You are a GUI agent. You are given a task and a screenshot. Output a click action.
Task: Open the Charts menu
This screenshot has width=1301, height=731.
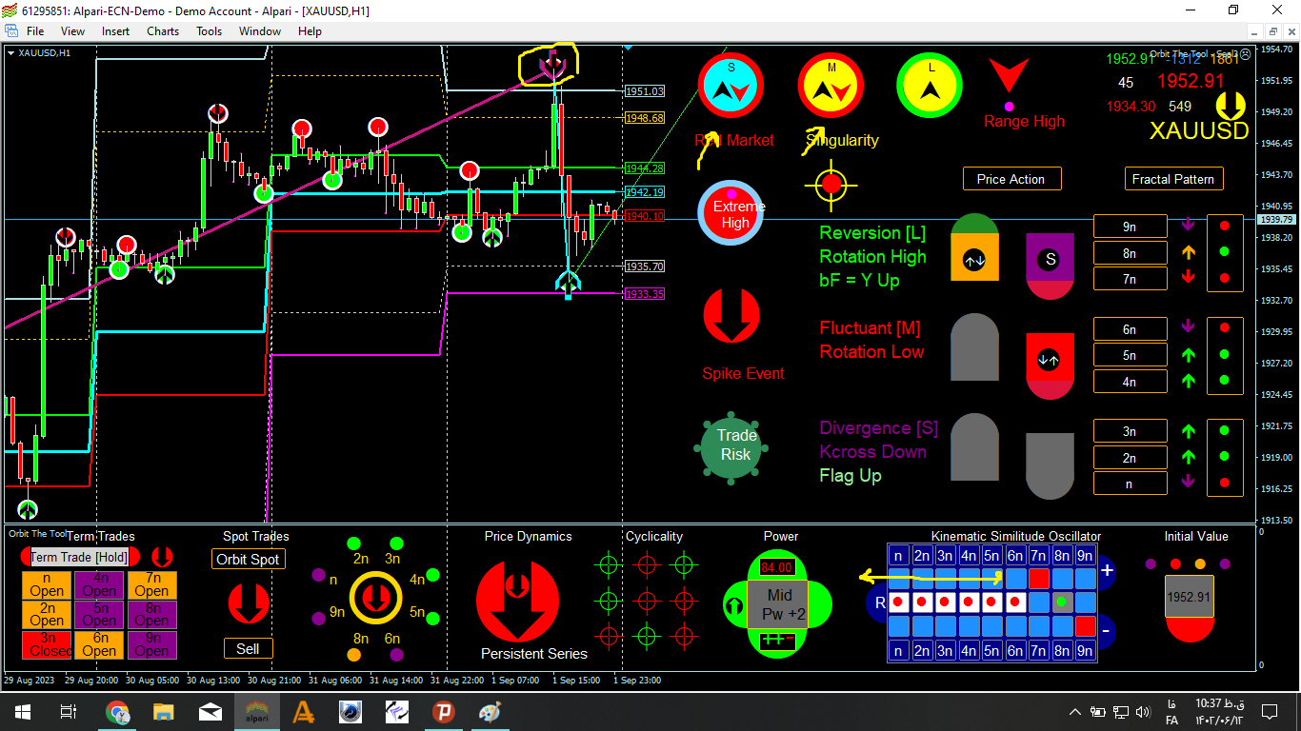163,31
